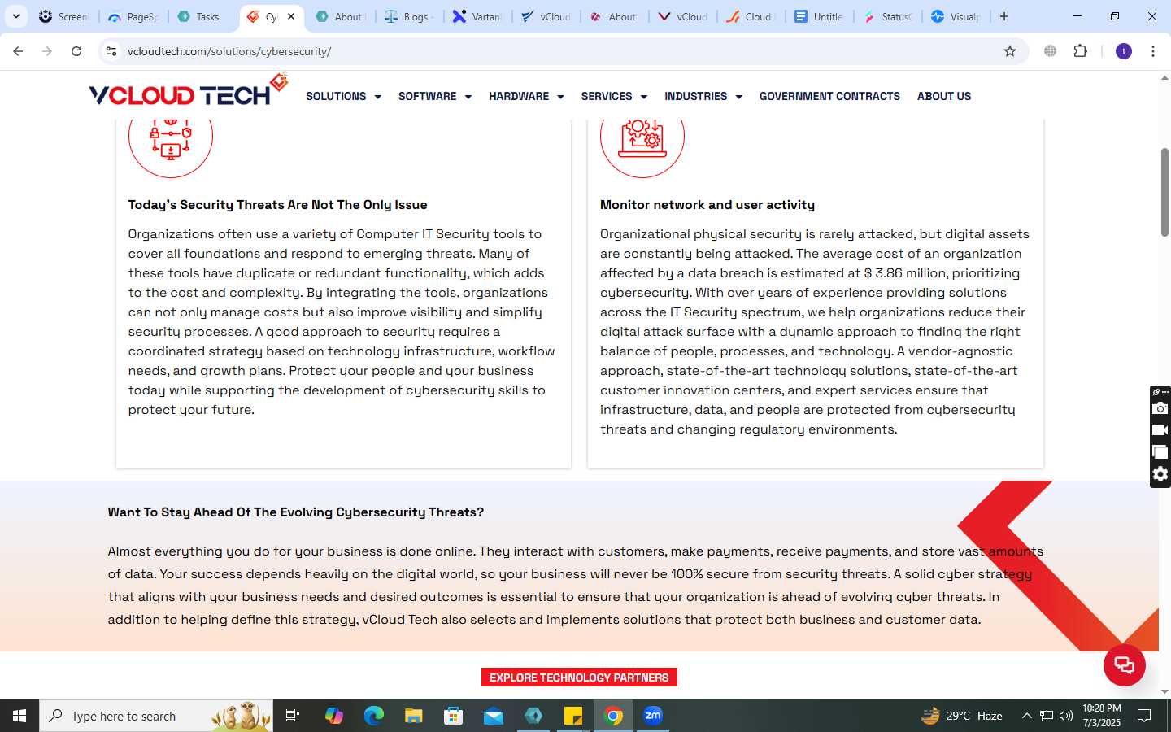Expand the HARDWARE menu
This screenshot has height=732, width=1171.
point(526,96)
